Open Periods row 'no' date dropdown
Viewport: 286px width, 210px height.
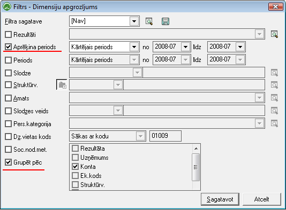tap(185, 60)
